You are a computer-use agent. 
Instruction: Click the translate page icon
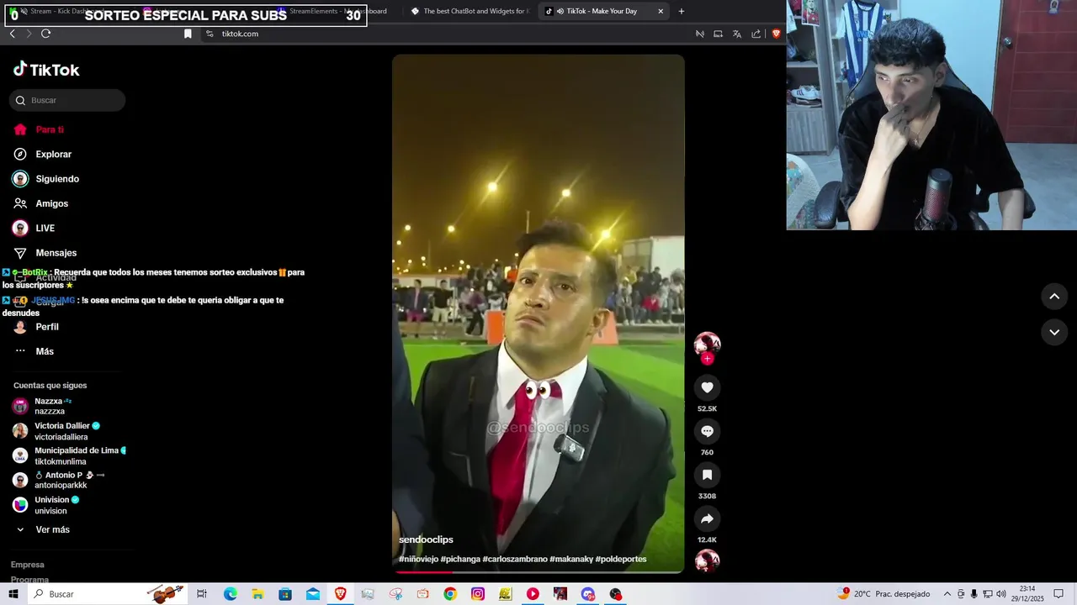point(737,34)
